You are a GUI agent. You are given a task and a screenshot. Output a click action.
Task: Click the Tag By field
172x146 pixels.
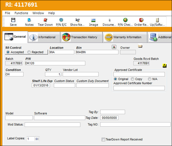tap(113, 112)
